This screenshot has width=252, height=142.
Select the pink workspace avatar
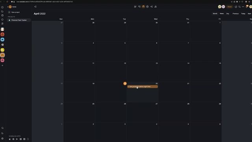(2, 60)
